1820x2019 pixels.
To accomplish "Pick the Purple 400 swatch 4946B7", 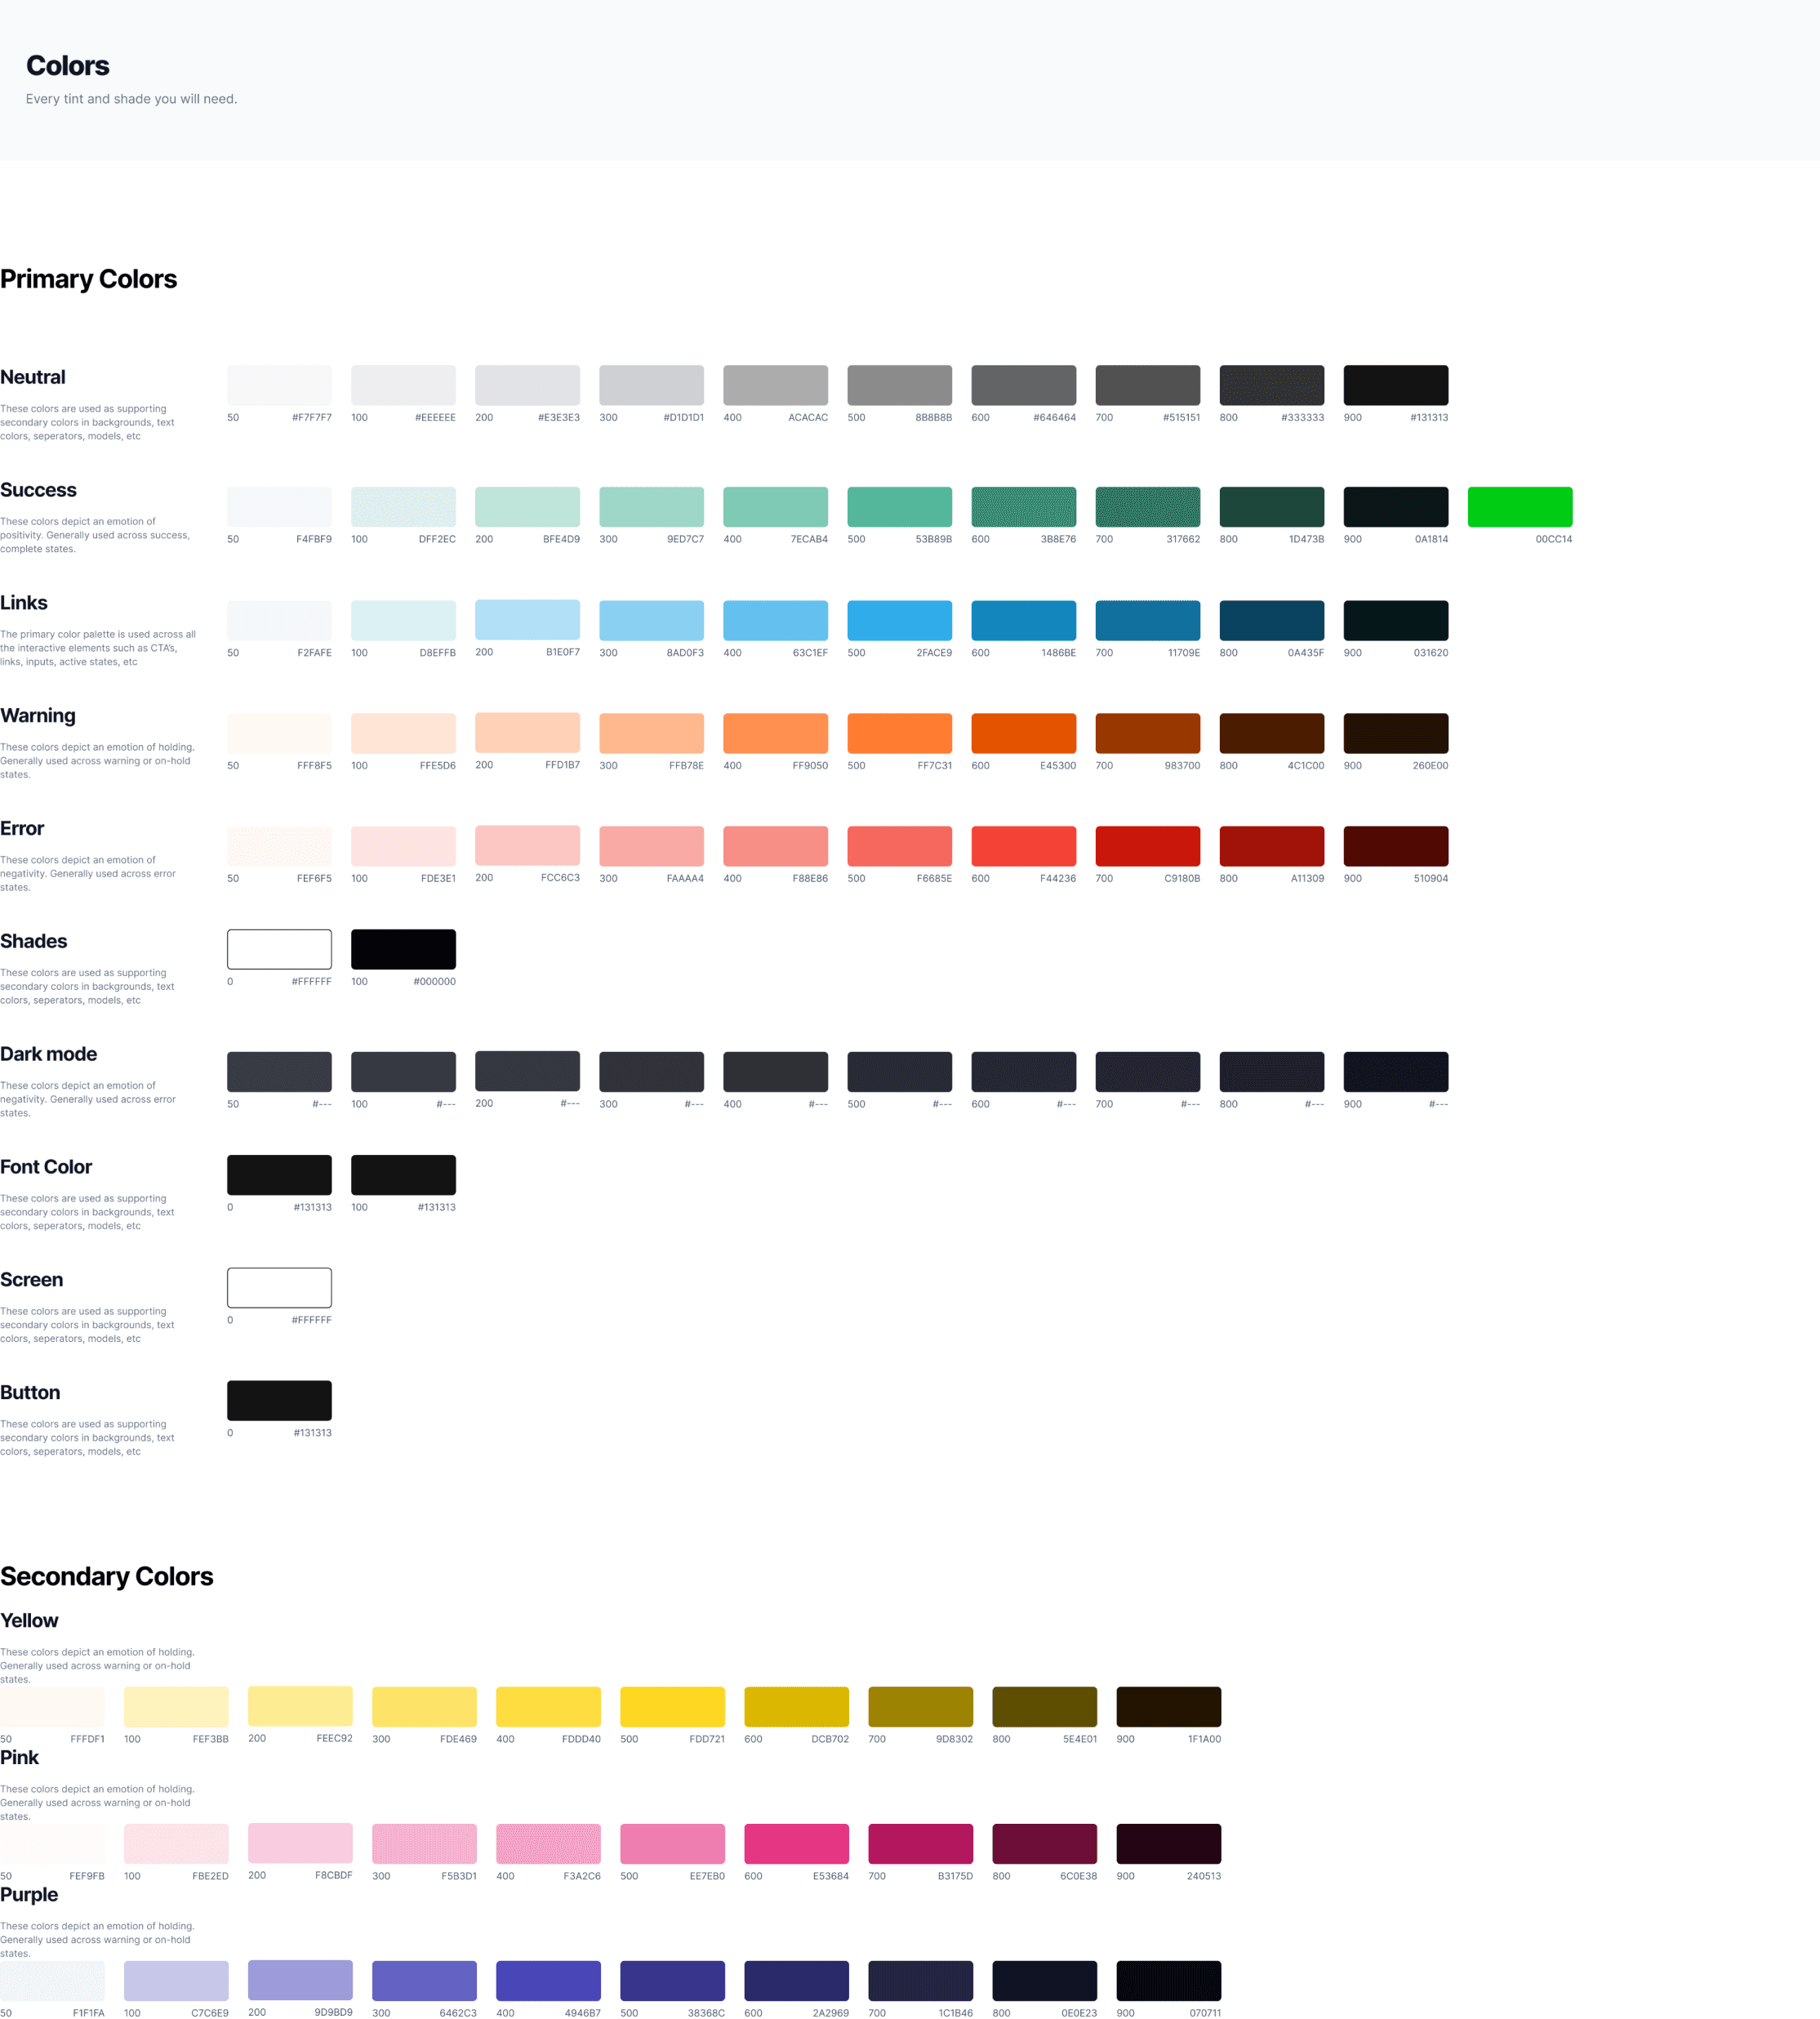I will pyautogui.click(x=548, y=1980).
